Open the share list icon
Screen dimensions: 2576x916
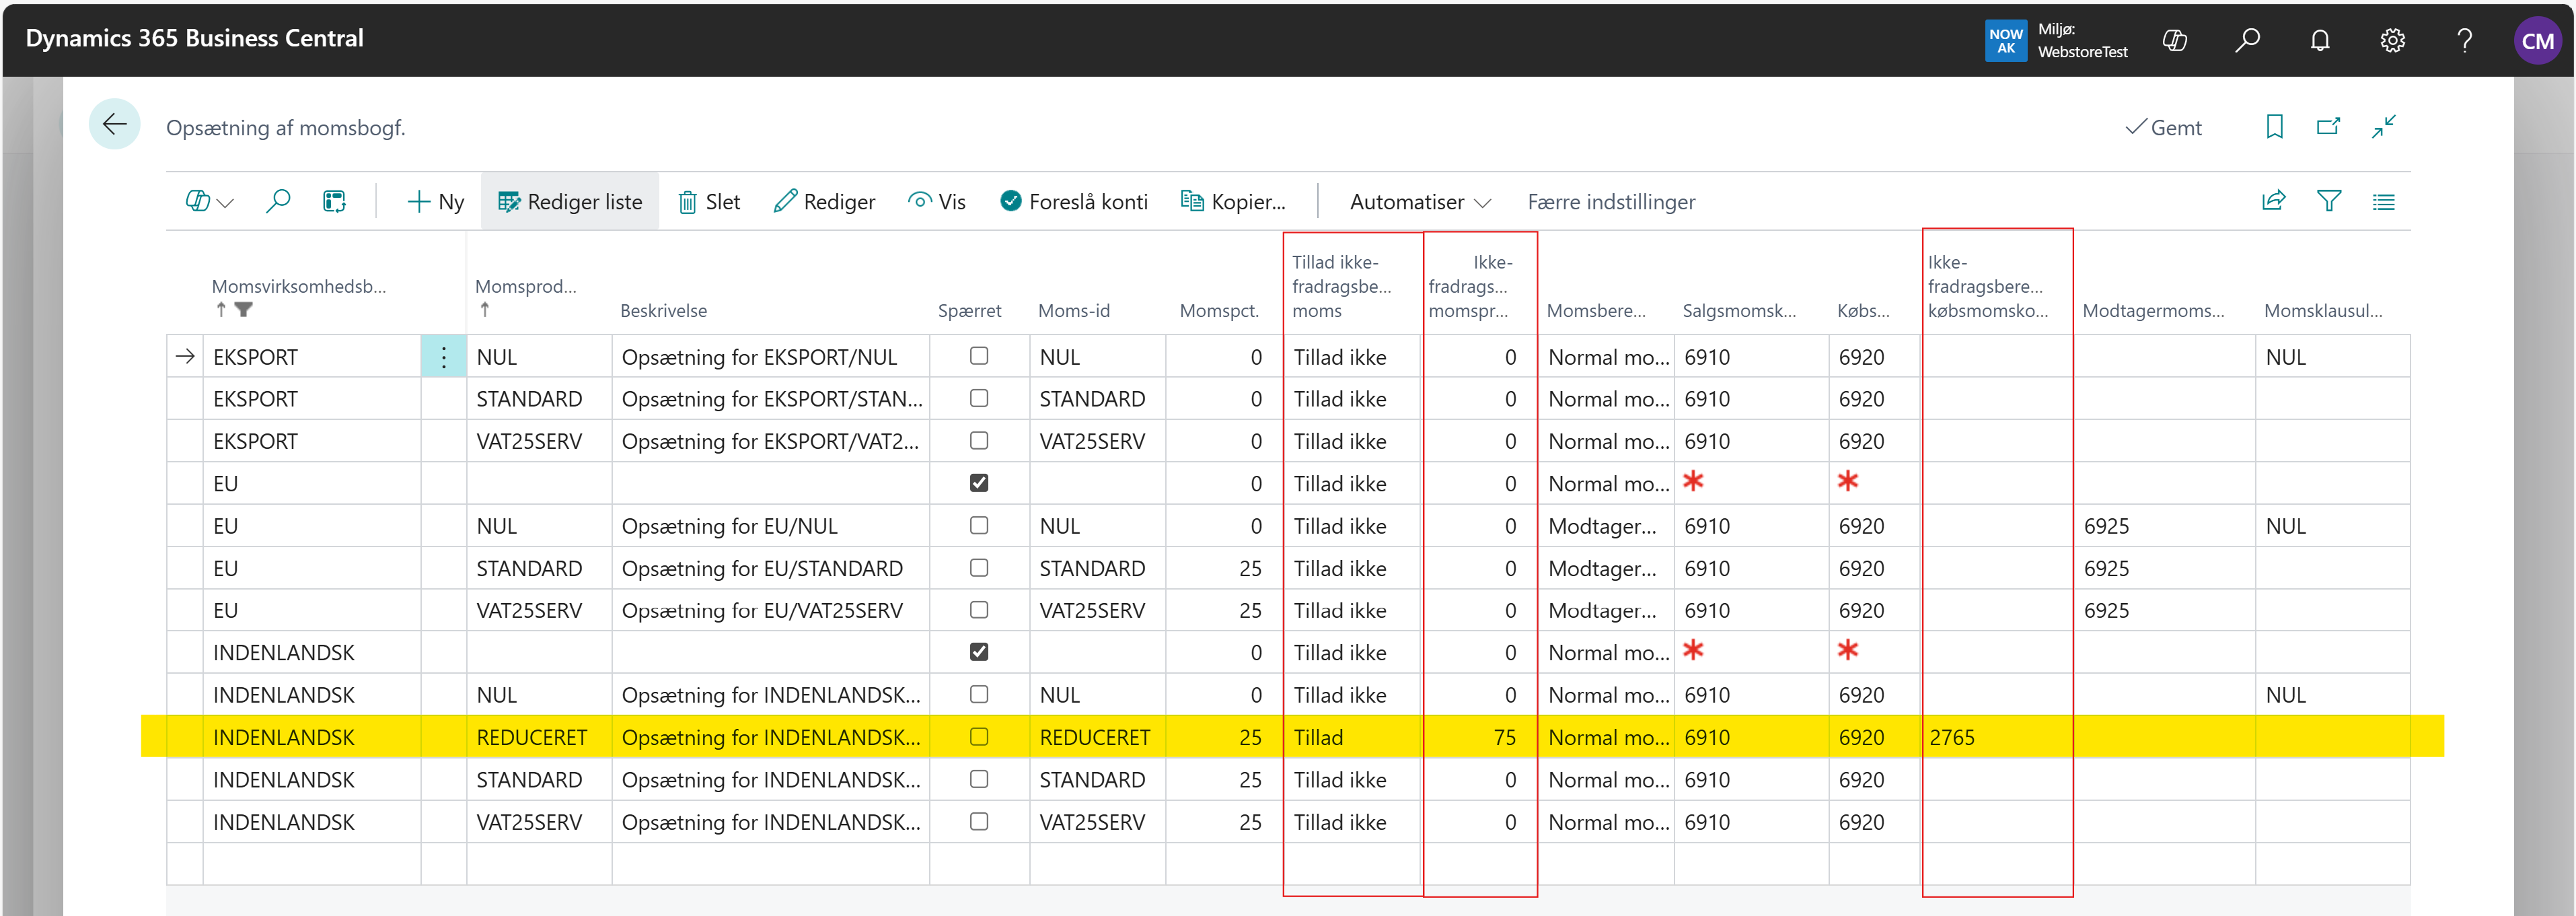2273,201
